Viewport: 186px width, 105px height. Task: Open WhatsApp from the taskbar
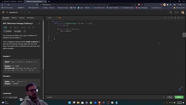coord(91,103)
